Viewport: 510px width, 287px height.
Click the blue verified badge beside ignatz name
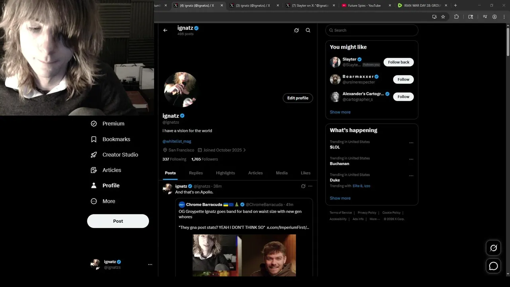(x=182, y=116)
